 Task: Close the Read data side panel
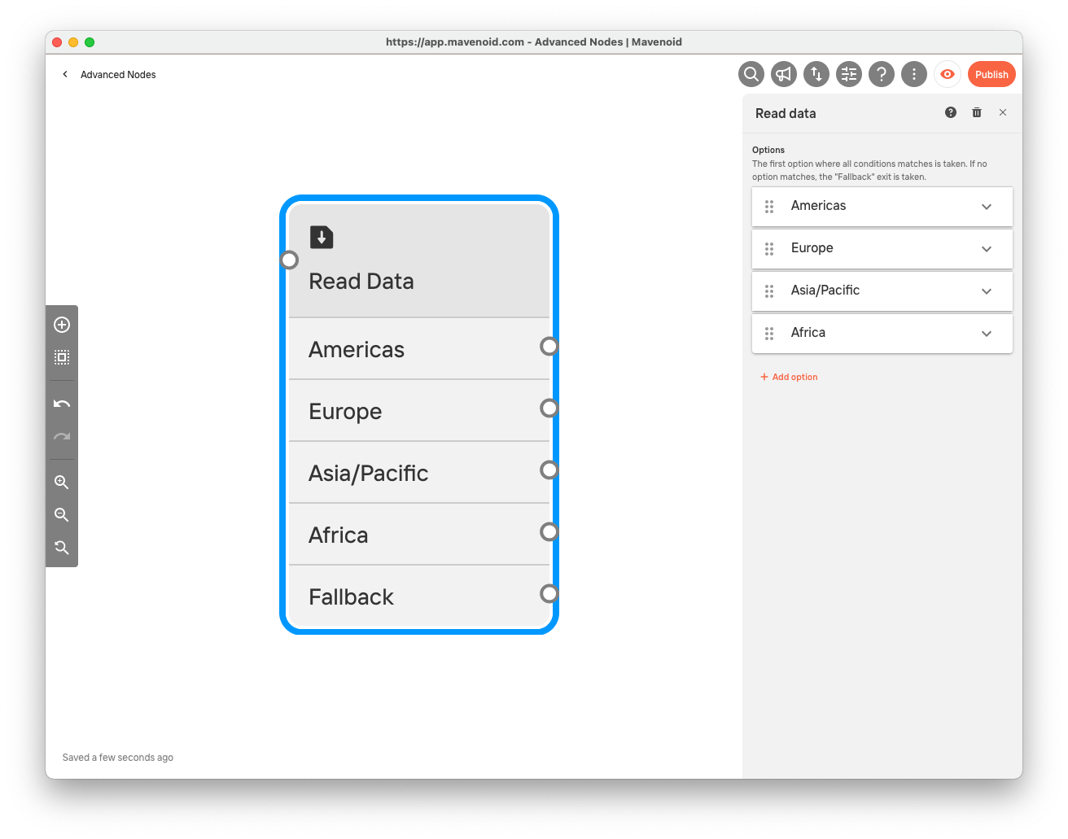pyautogui.click(x=1003, y=112)
